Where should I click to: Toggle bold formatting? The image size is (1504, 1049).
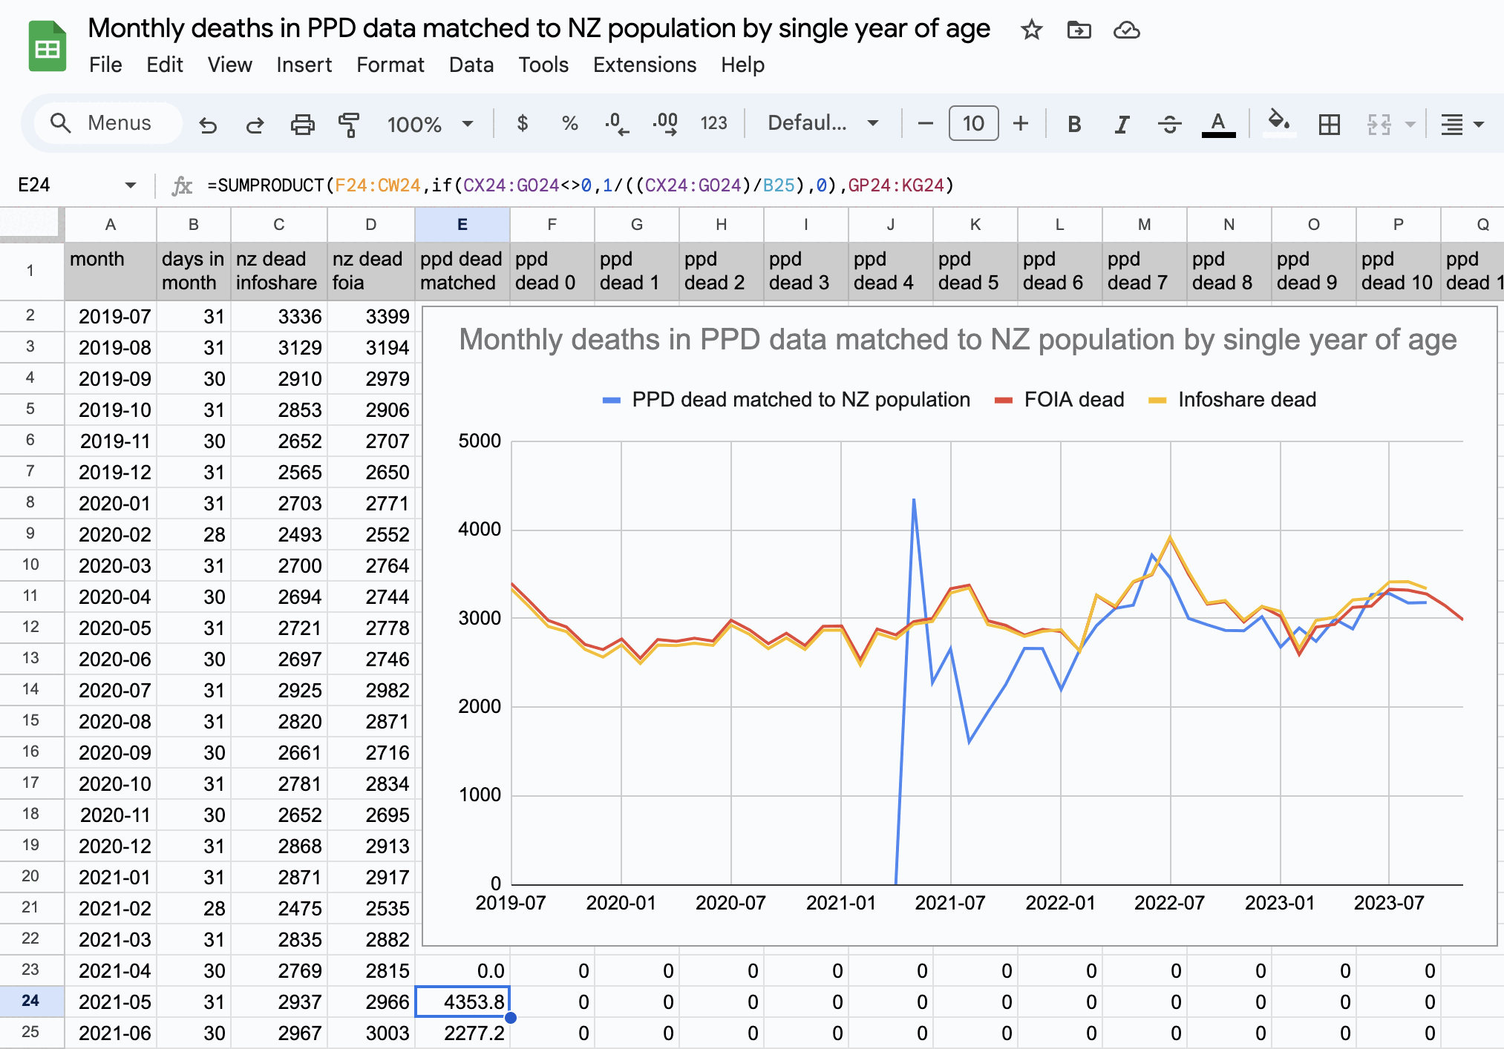point(1074,124)
